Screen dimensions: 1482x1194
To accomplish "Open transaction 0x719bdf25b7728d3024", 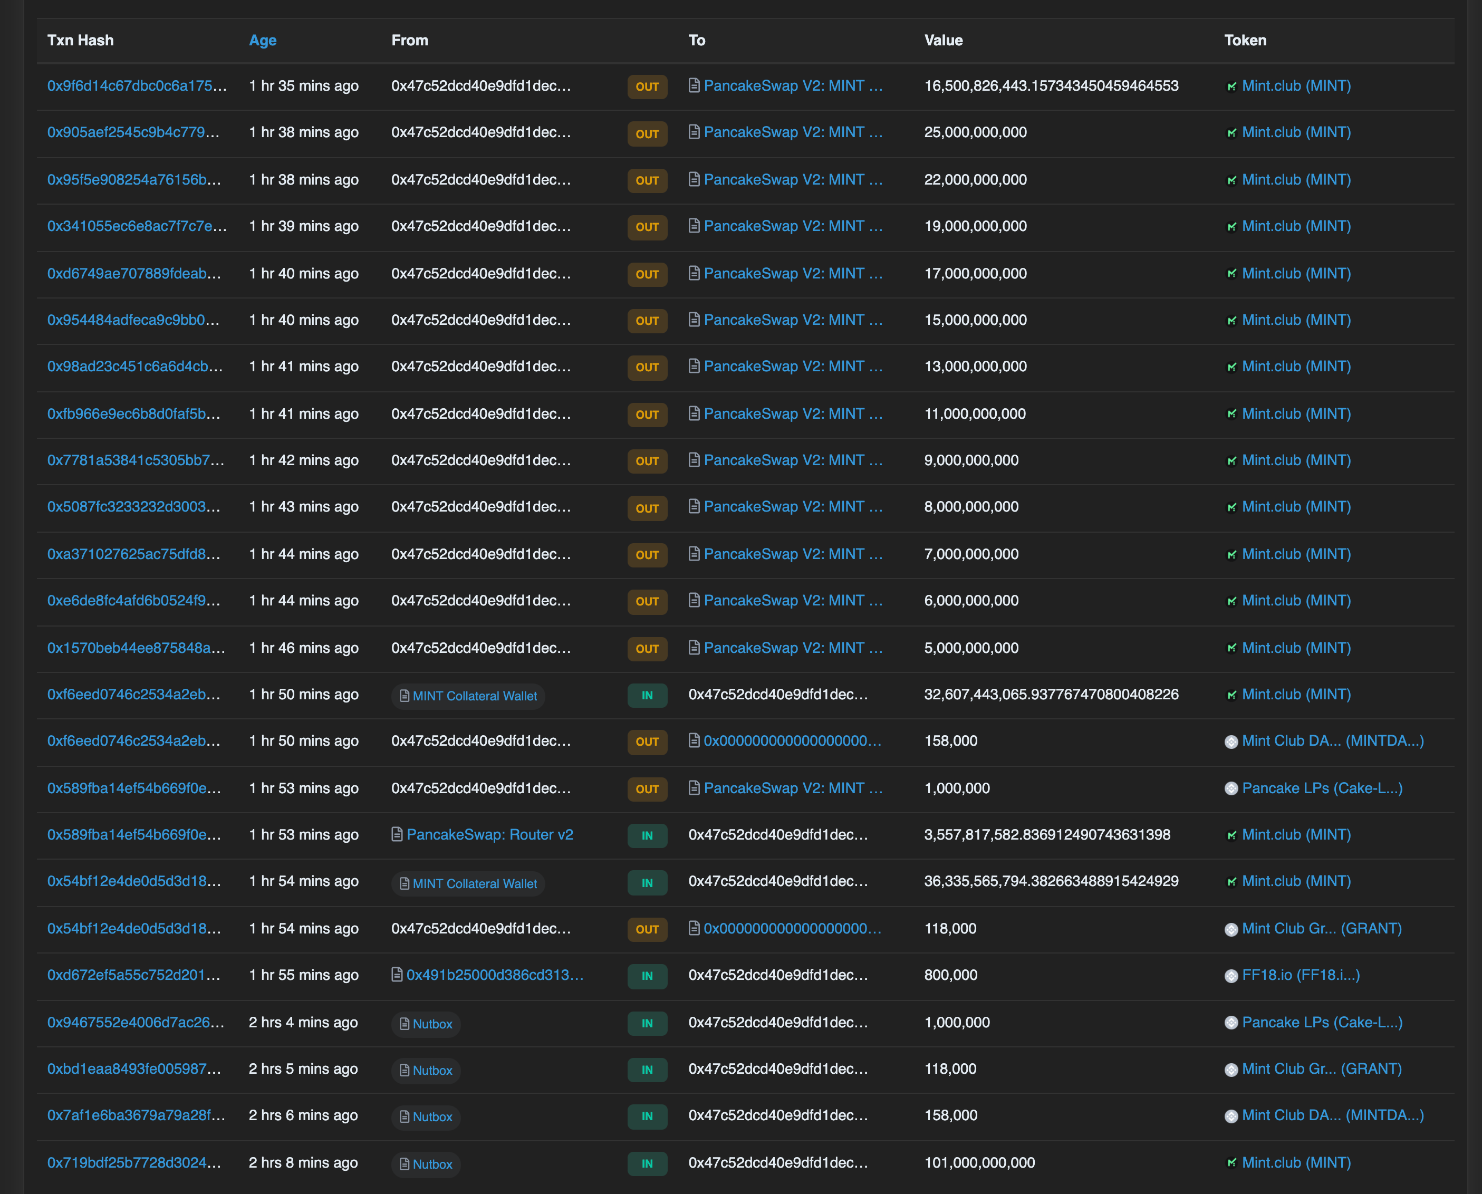I will pos(134,1162).
